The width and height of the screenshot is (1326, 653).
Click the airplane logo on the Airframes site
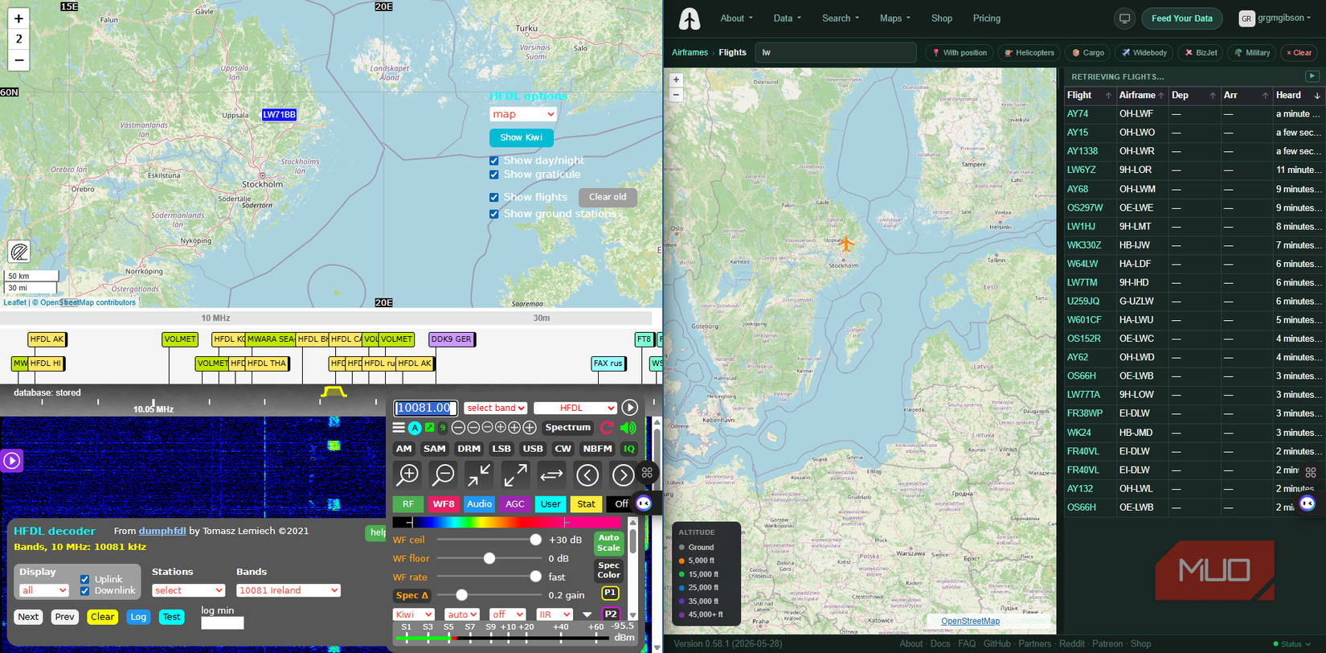689,18
